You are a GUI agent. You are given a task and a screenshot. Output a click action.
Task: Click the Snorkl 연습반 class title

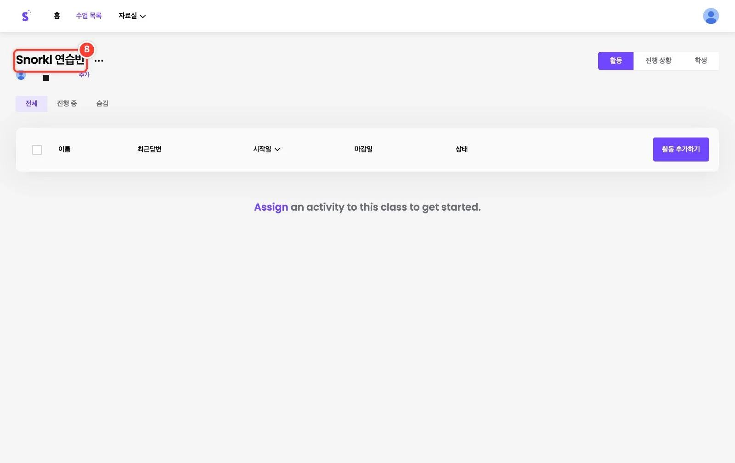51,60
